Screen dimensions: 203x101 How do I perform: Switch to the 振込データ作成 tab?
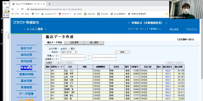(x=55, y=42)
